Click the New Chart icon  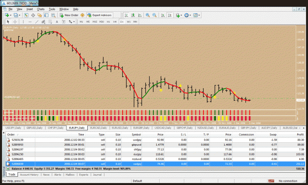point(7,15)
